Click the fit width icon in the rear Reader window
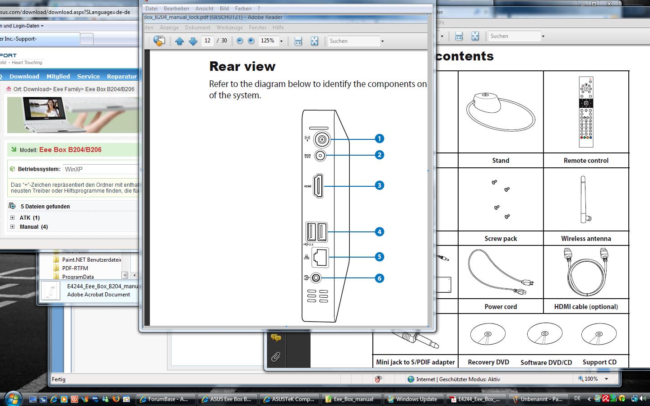The image size is (650, 406). (x=459, y=36)
